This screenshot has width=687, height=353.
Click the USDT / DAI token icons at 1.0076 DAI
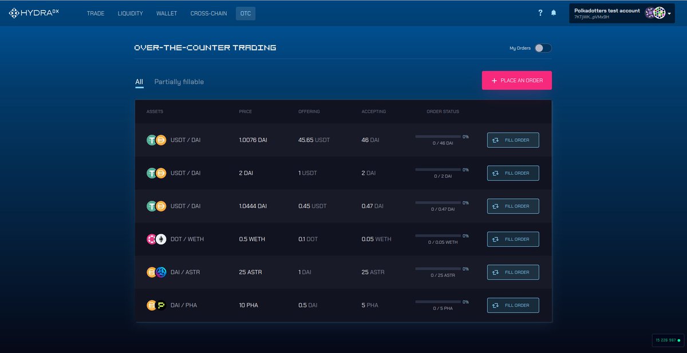(x=156, y=140)
